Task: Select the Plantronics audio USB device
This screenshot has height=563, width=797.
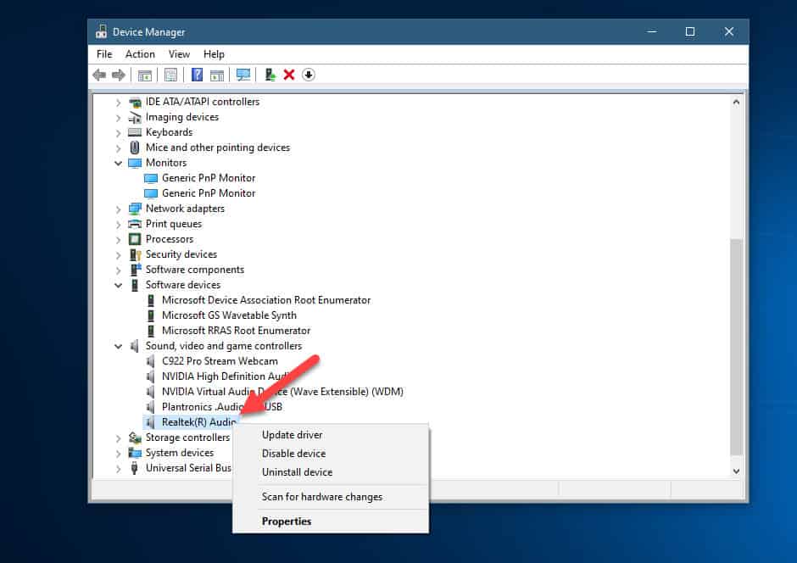Action: (x=221, y=407)
